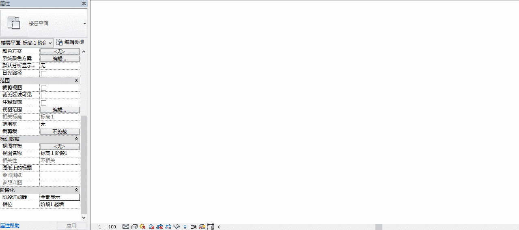
Task: Expand the 楼层平面: 标高 1 阶段 instance dropdown
Action: click(x=27, y=43)
